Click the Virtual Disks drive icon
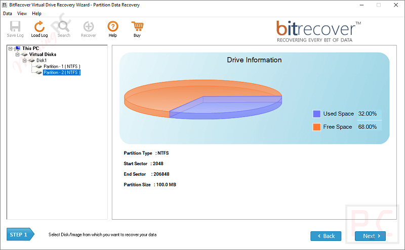 pyautogui.click(x=24, y=55)
